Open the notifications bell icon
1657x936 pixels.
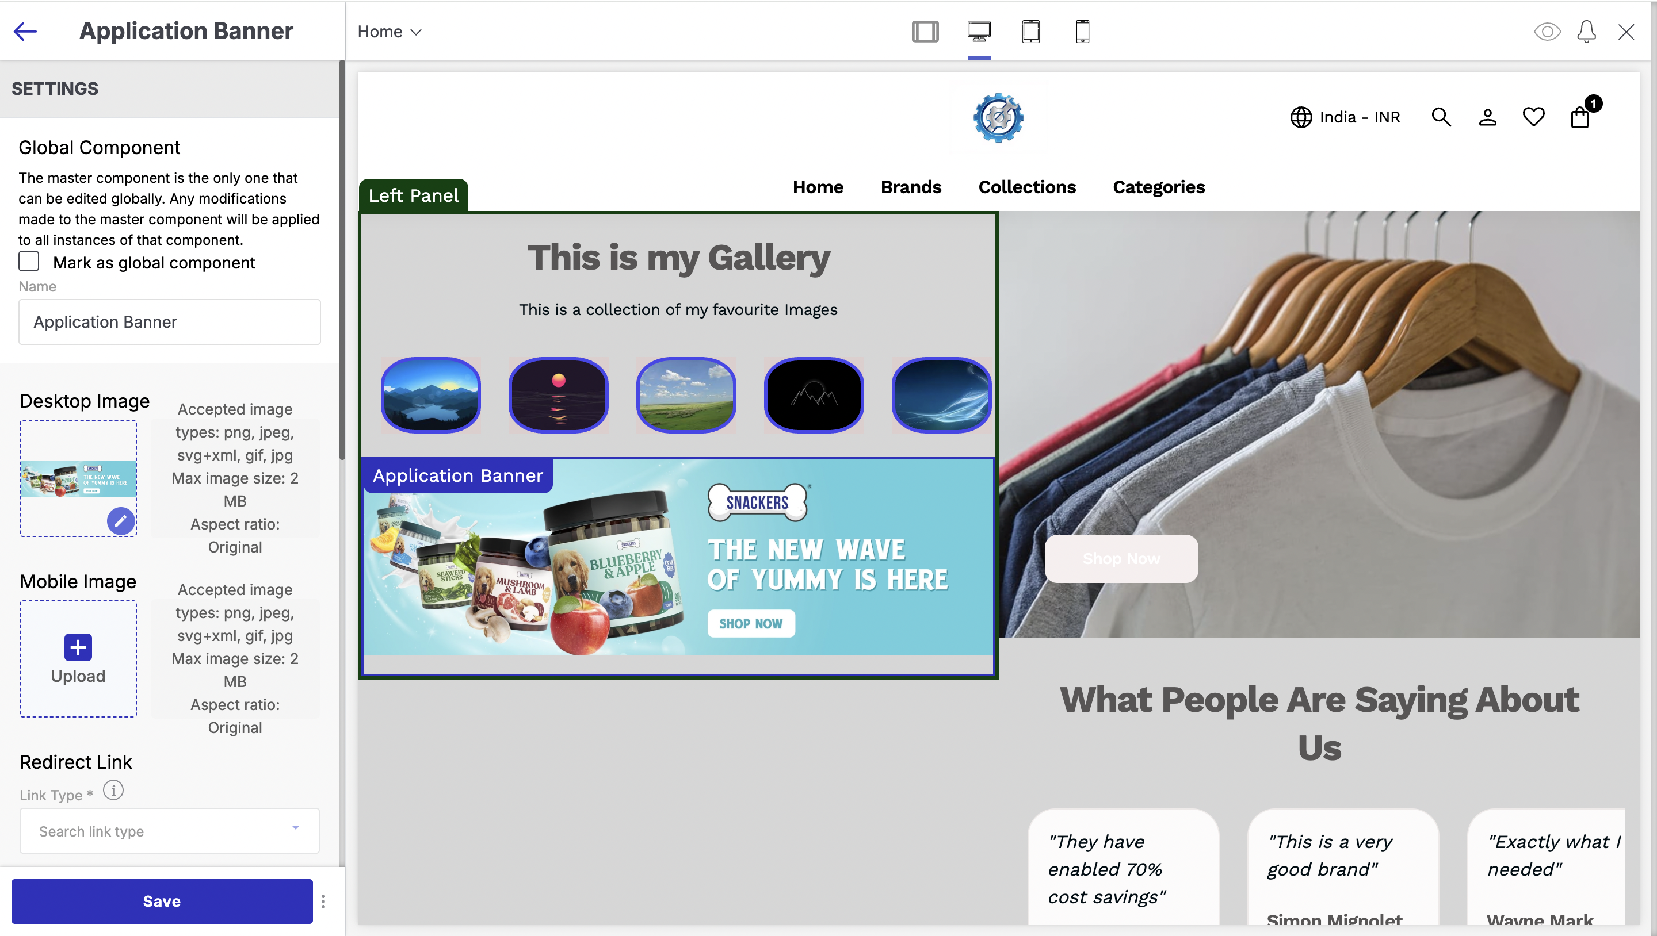coord(1586,32)
